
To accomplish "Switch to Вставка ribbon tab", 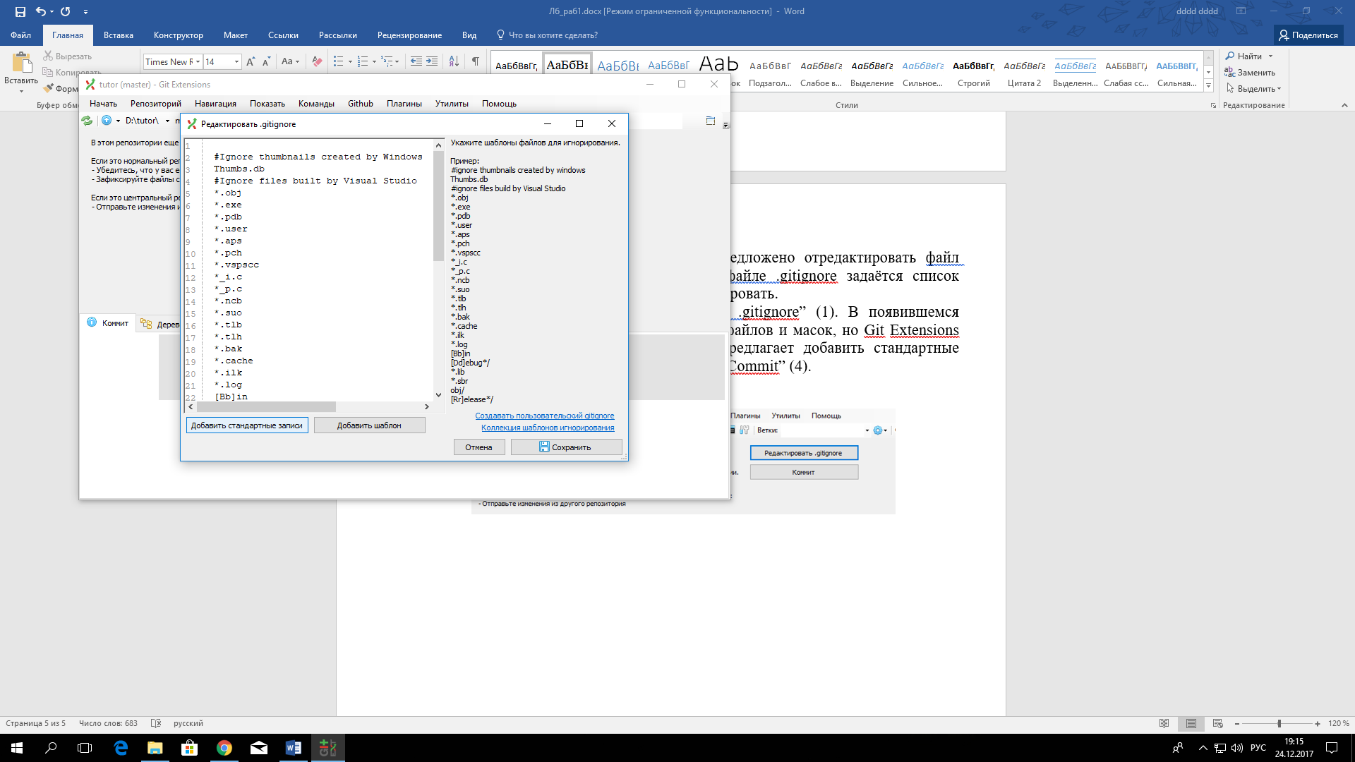I will click(x=119, y=35).
